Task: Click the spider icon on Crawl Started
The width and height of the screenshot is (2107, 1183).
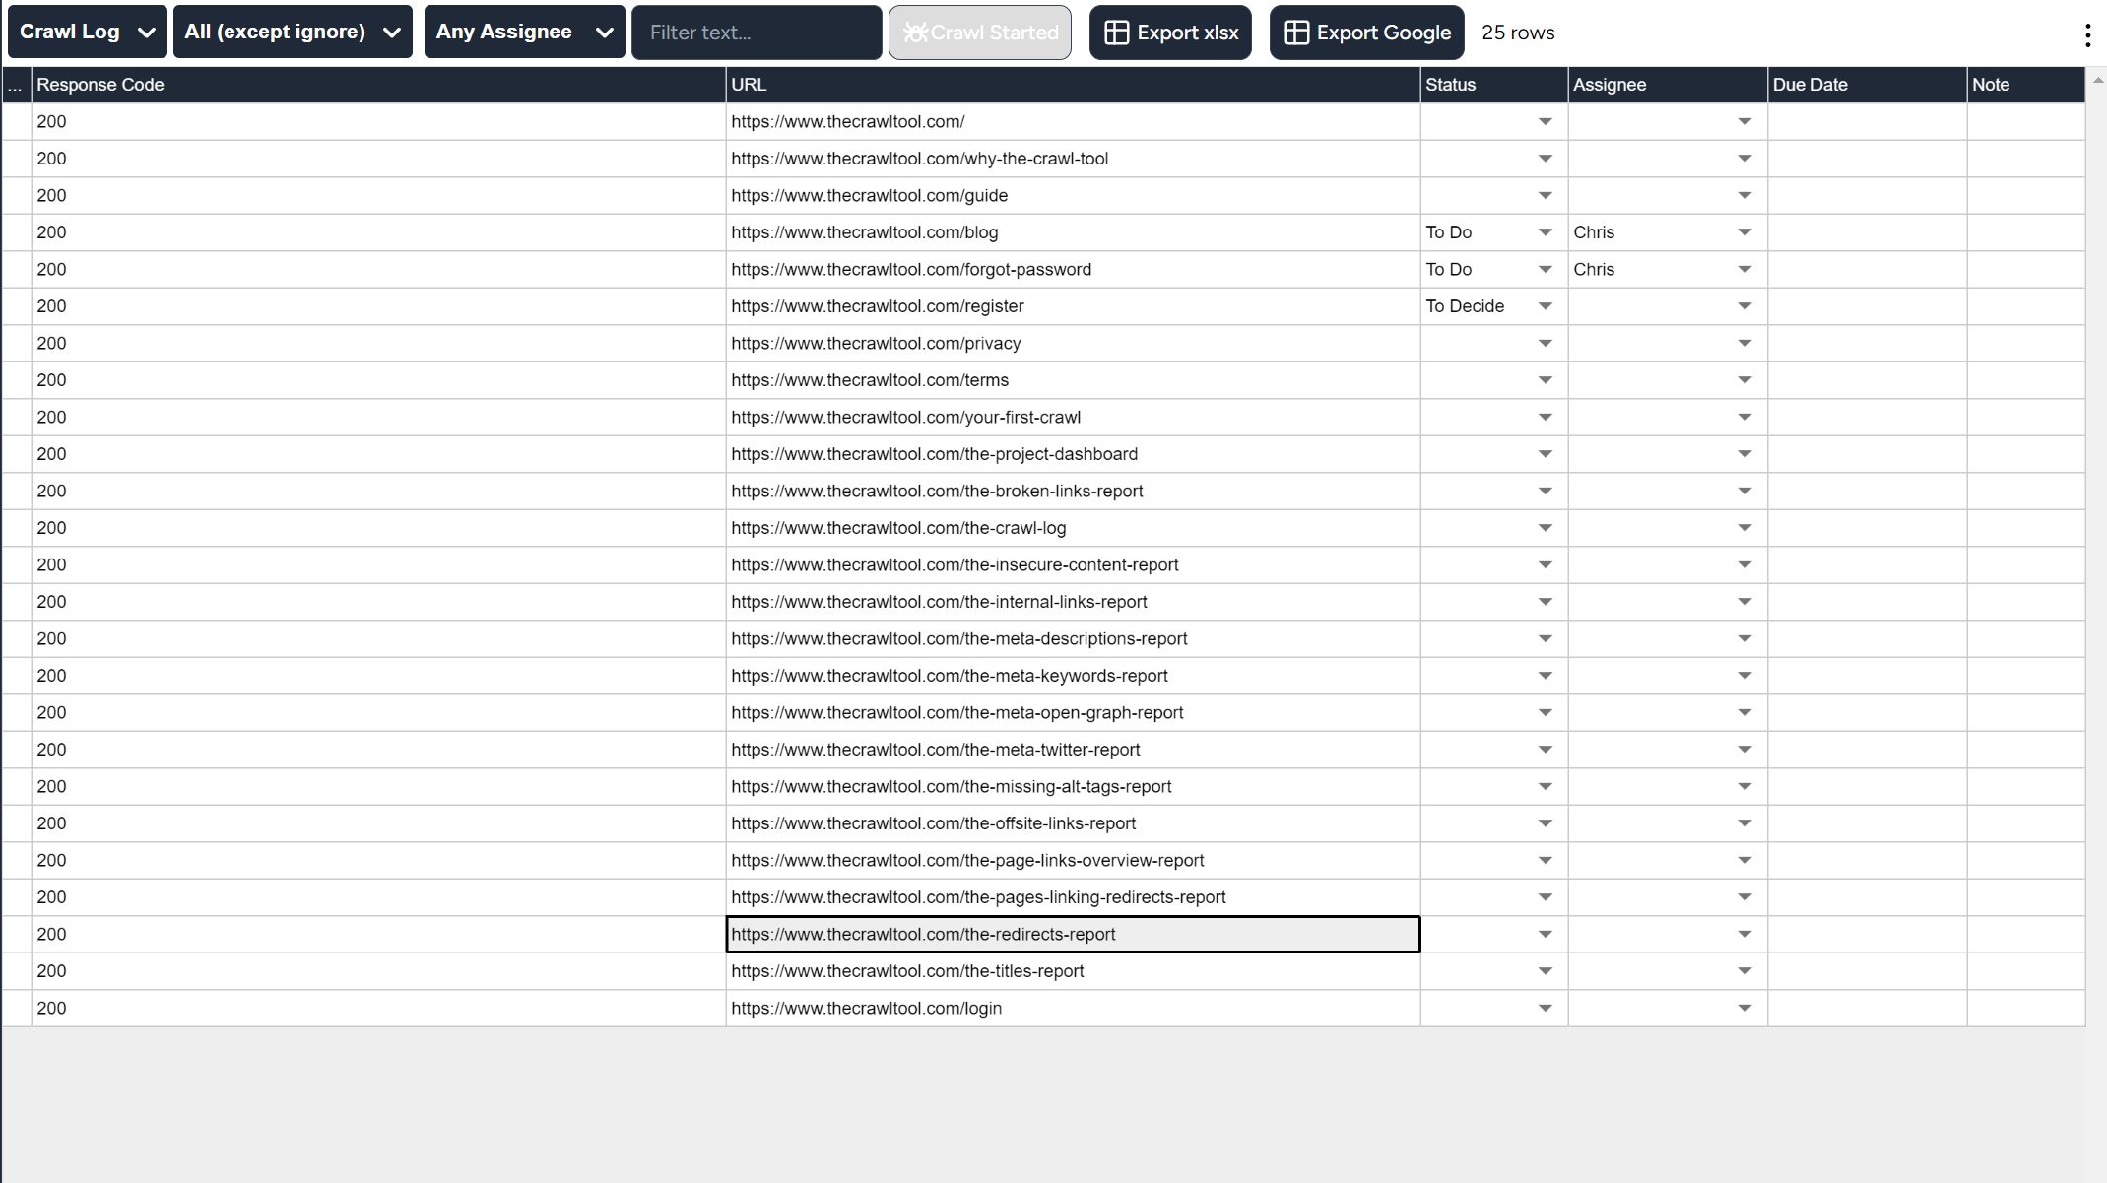Action: 915,33
